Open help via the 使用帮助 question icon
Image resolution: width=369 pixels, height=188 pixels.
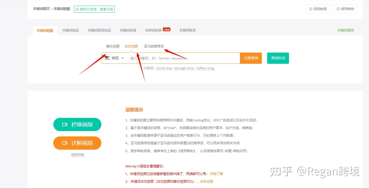point(338,9)
